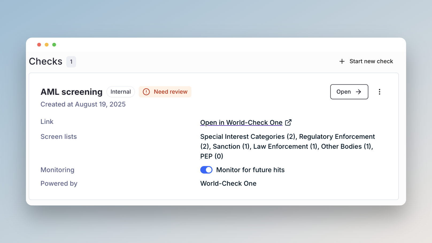Click the World-Check One provider value
432x243 pixels.
228,183
